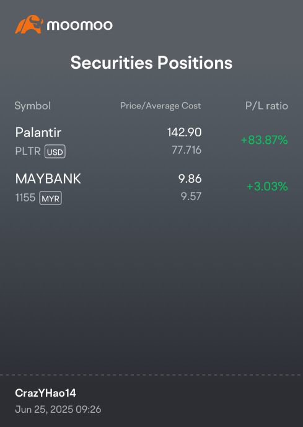Click the Price/Average Cost column header
The image size is (303, 427).
pyautogui.click(x=160, y=105)
